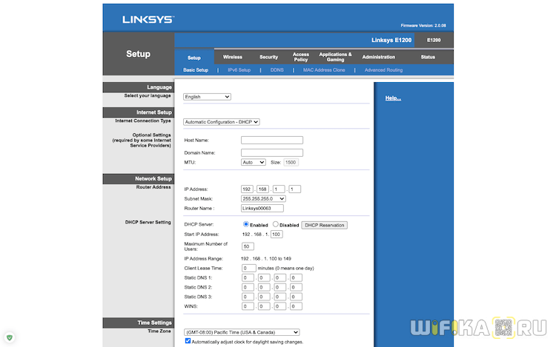Click the first octet of WINS field
The image size is (556, 347).
pyautogui.click(x=248, y=306)
